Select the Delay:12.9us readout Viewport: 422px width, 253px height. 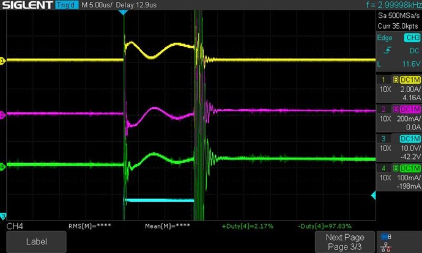[136, 5]
